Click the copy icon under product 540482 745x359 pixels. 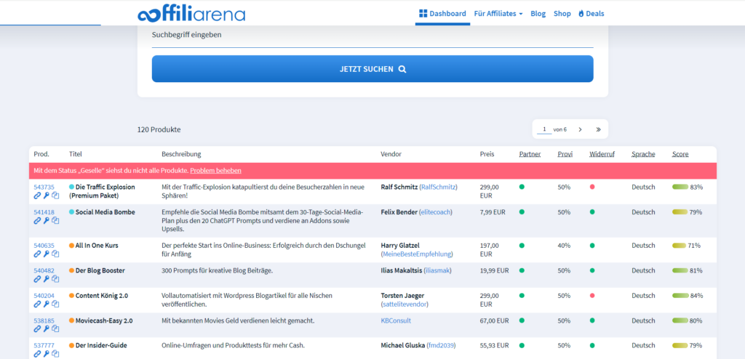(x=55, y=279)
